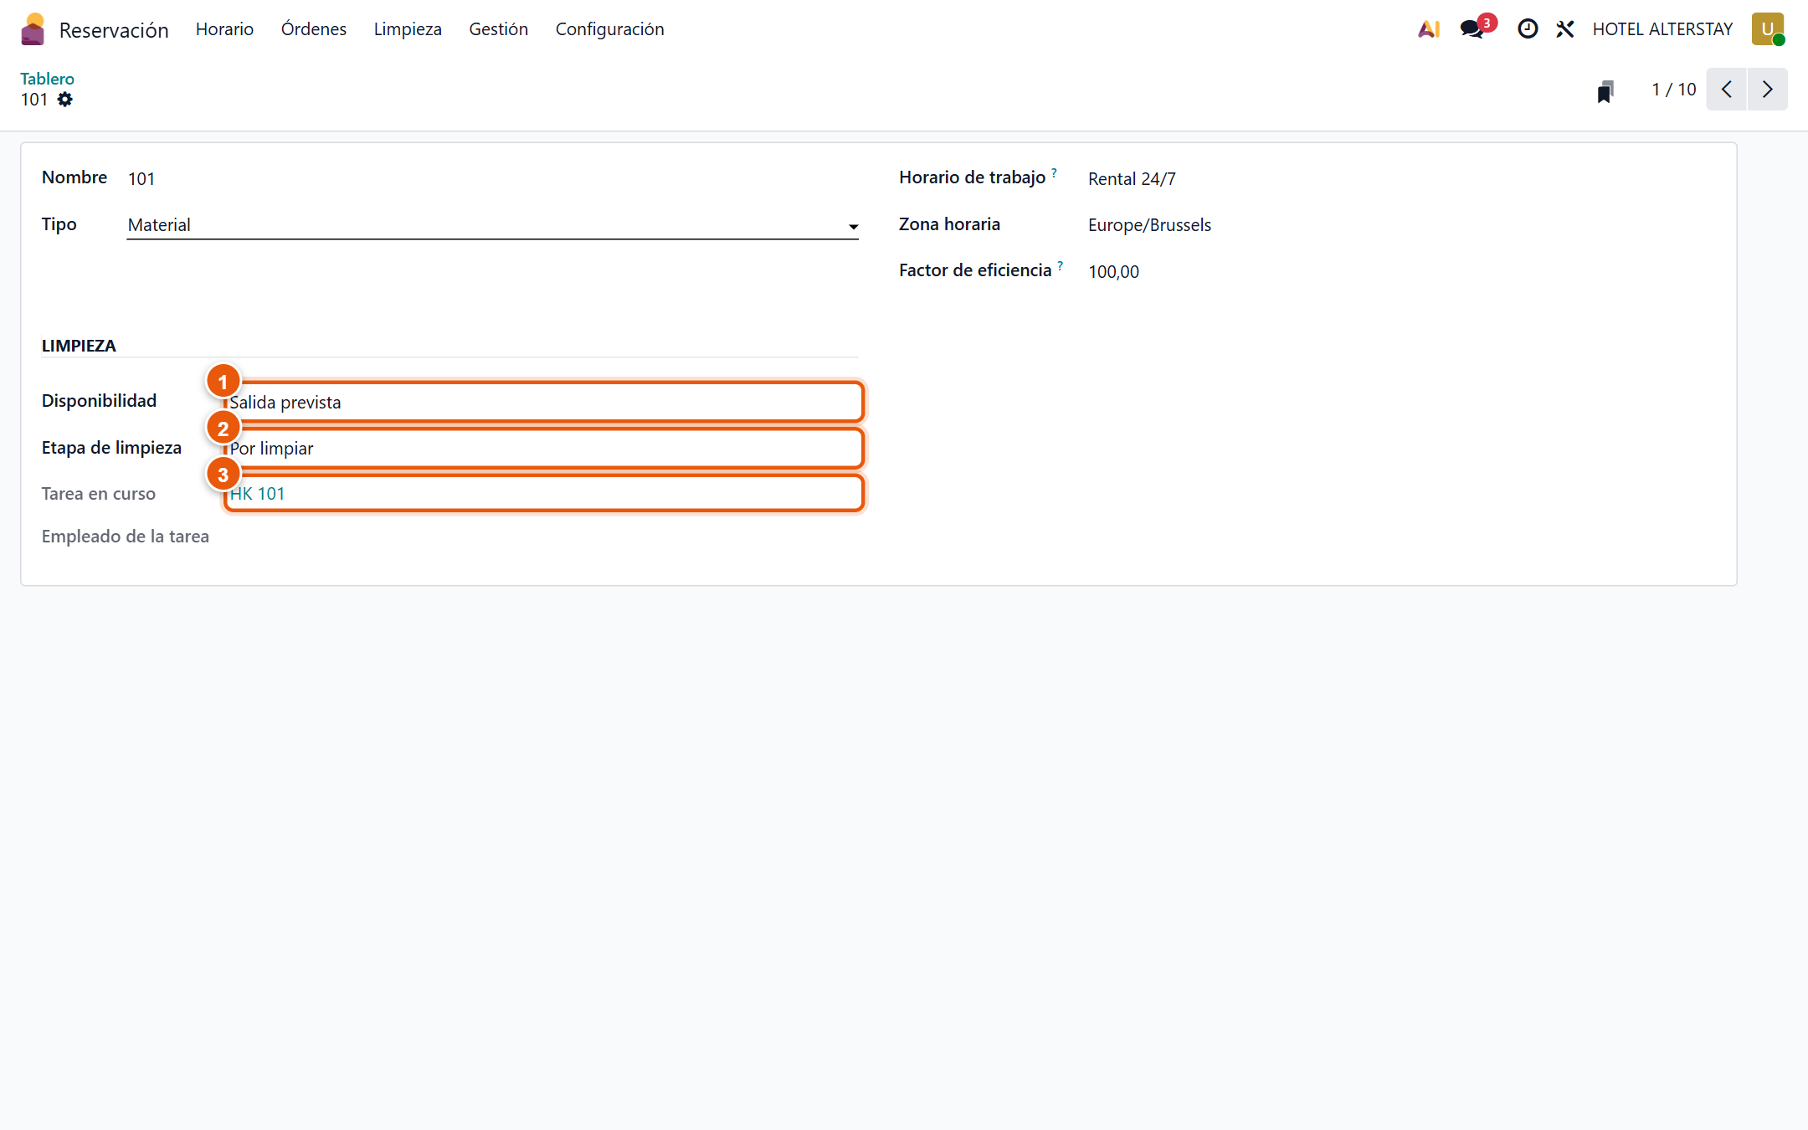The width and height of the screenshot is (1808, 1130).
Task: Go to the previous record arrow
Action: click(x=1727, y=90)
